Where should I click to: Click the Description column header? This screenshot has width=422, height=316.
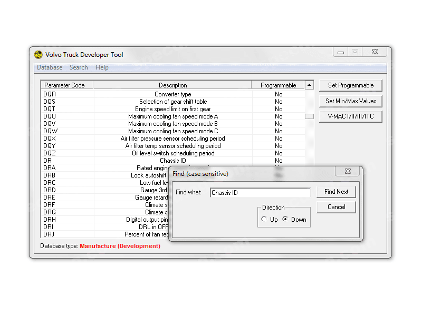click(x=172, y=85)
